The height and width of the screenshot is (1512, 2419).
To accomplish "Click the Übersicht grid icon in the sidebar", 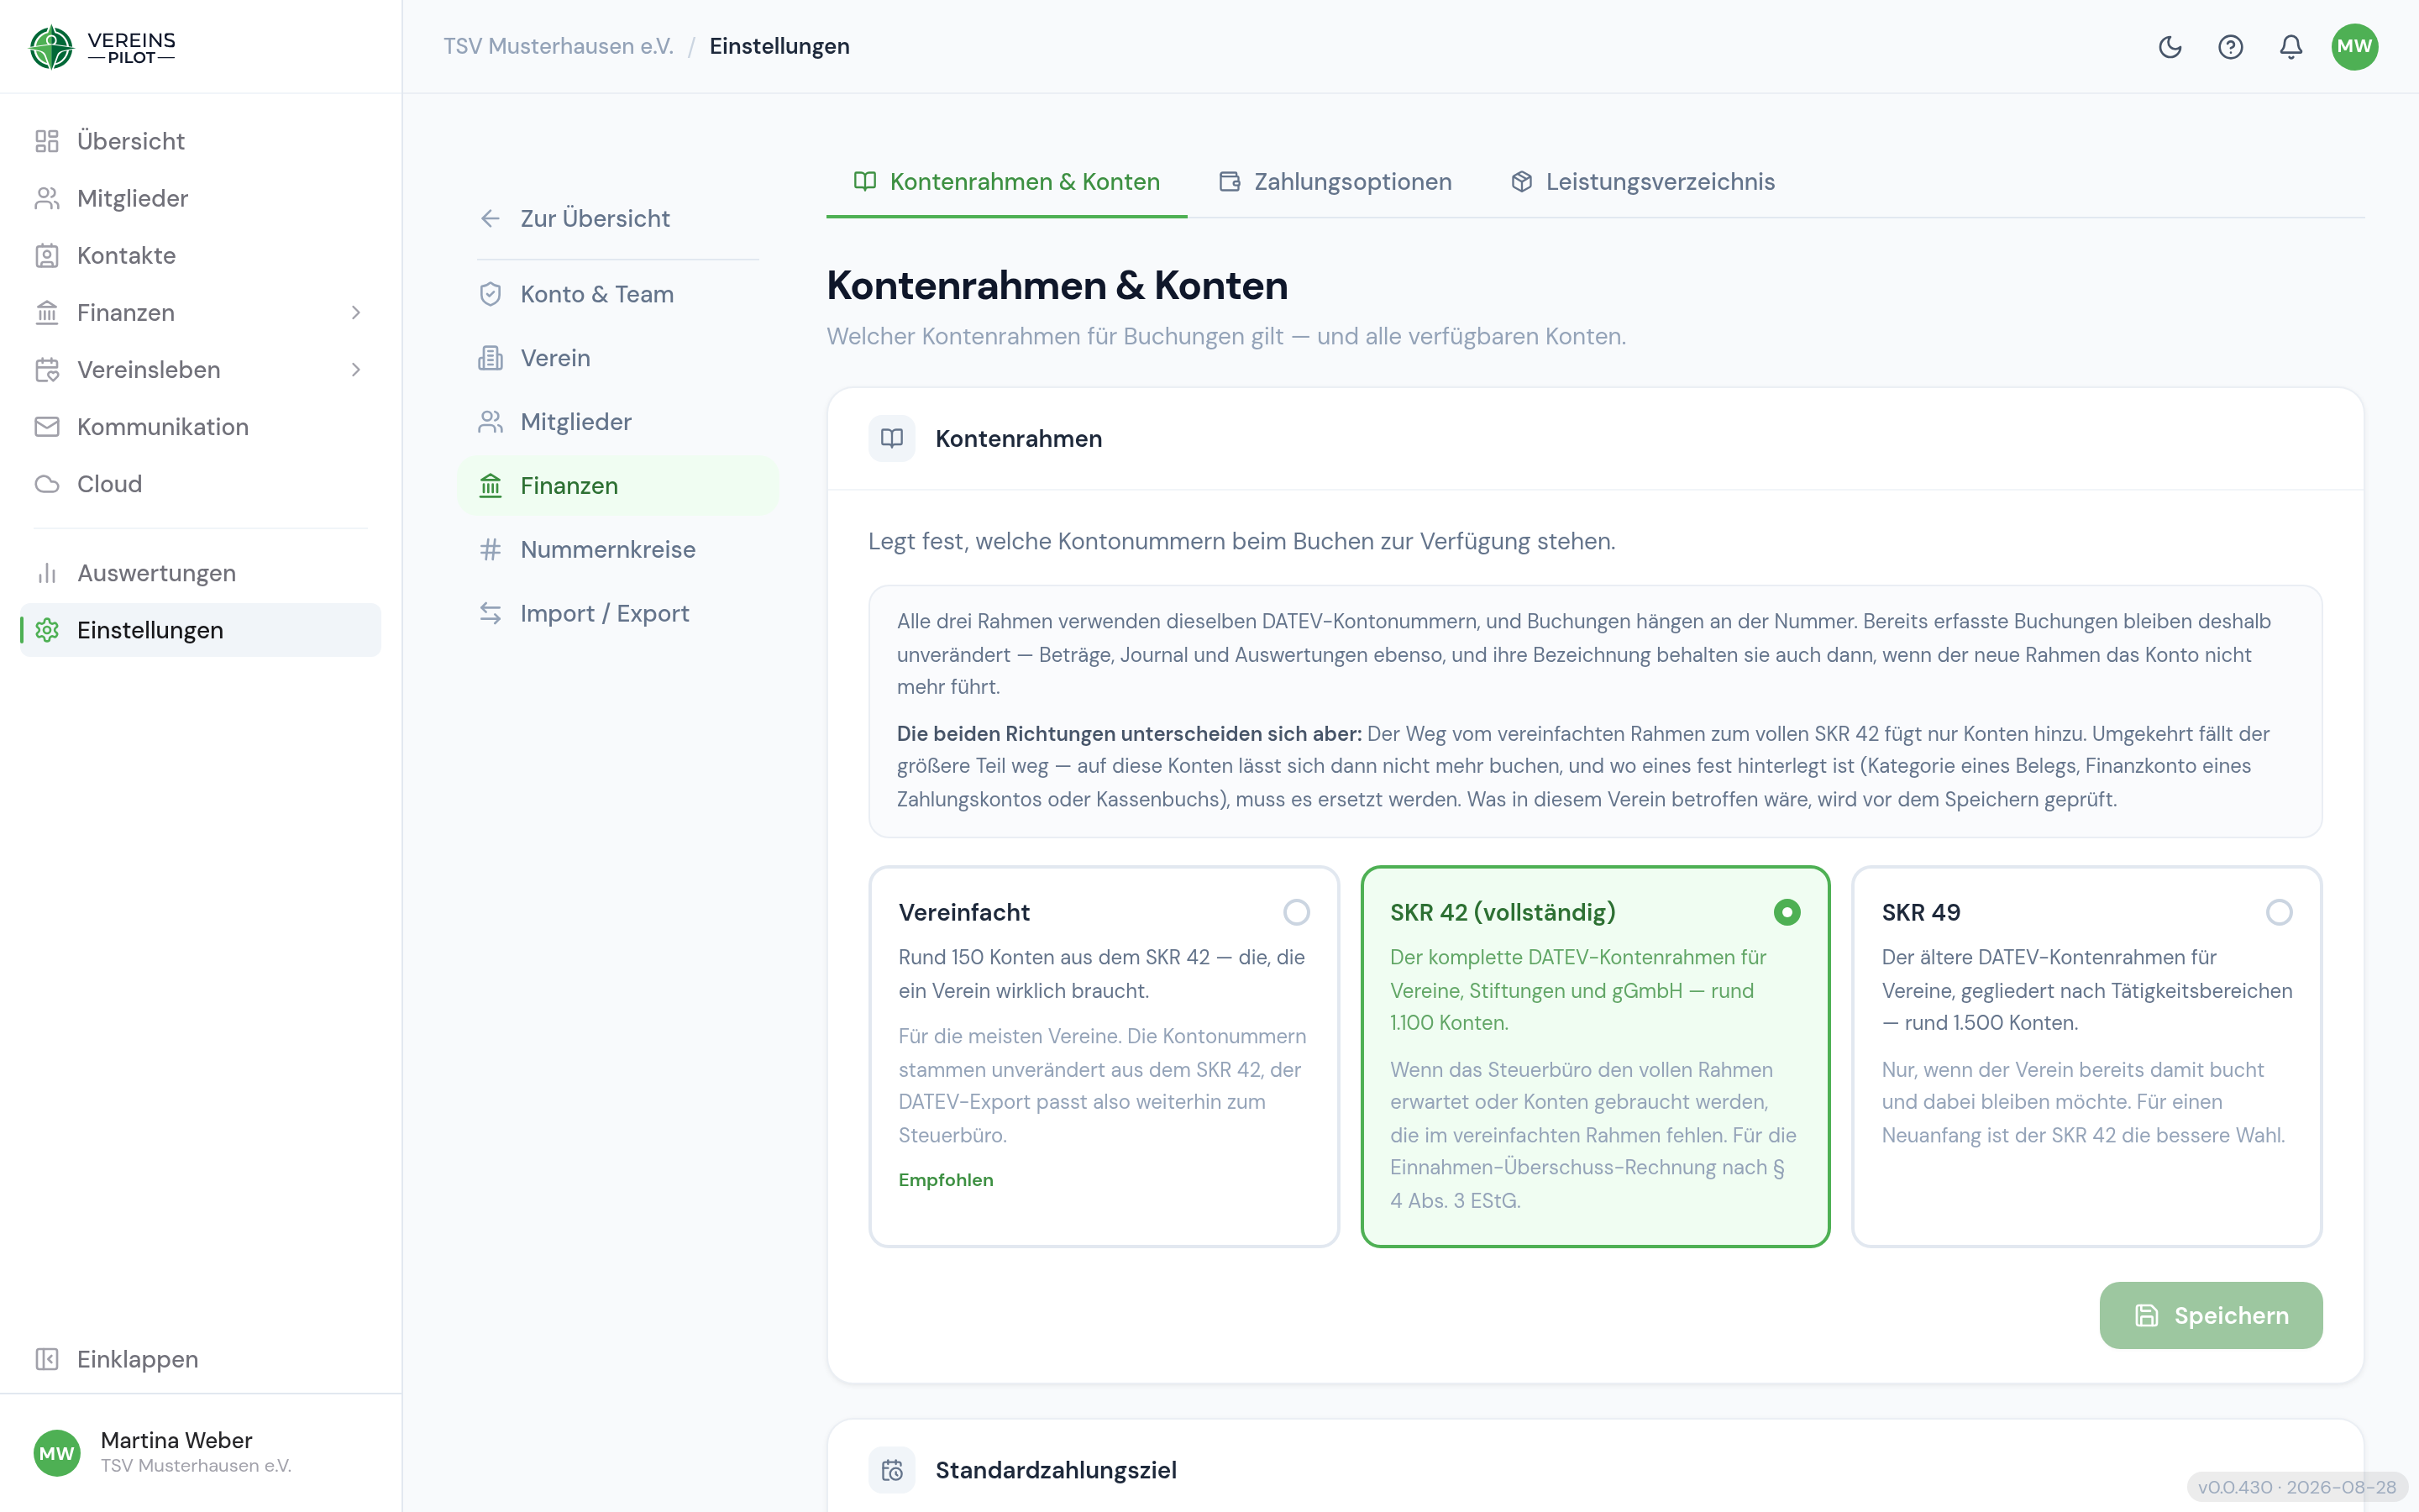I will 47,141.
